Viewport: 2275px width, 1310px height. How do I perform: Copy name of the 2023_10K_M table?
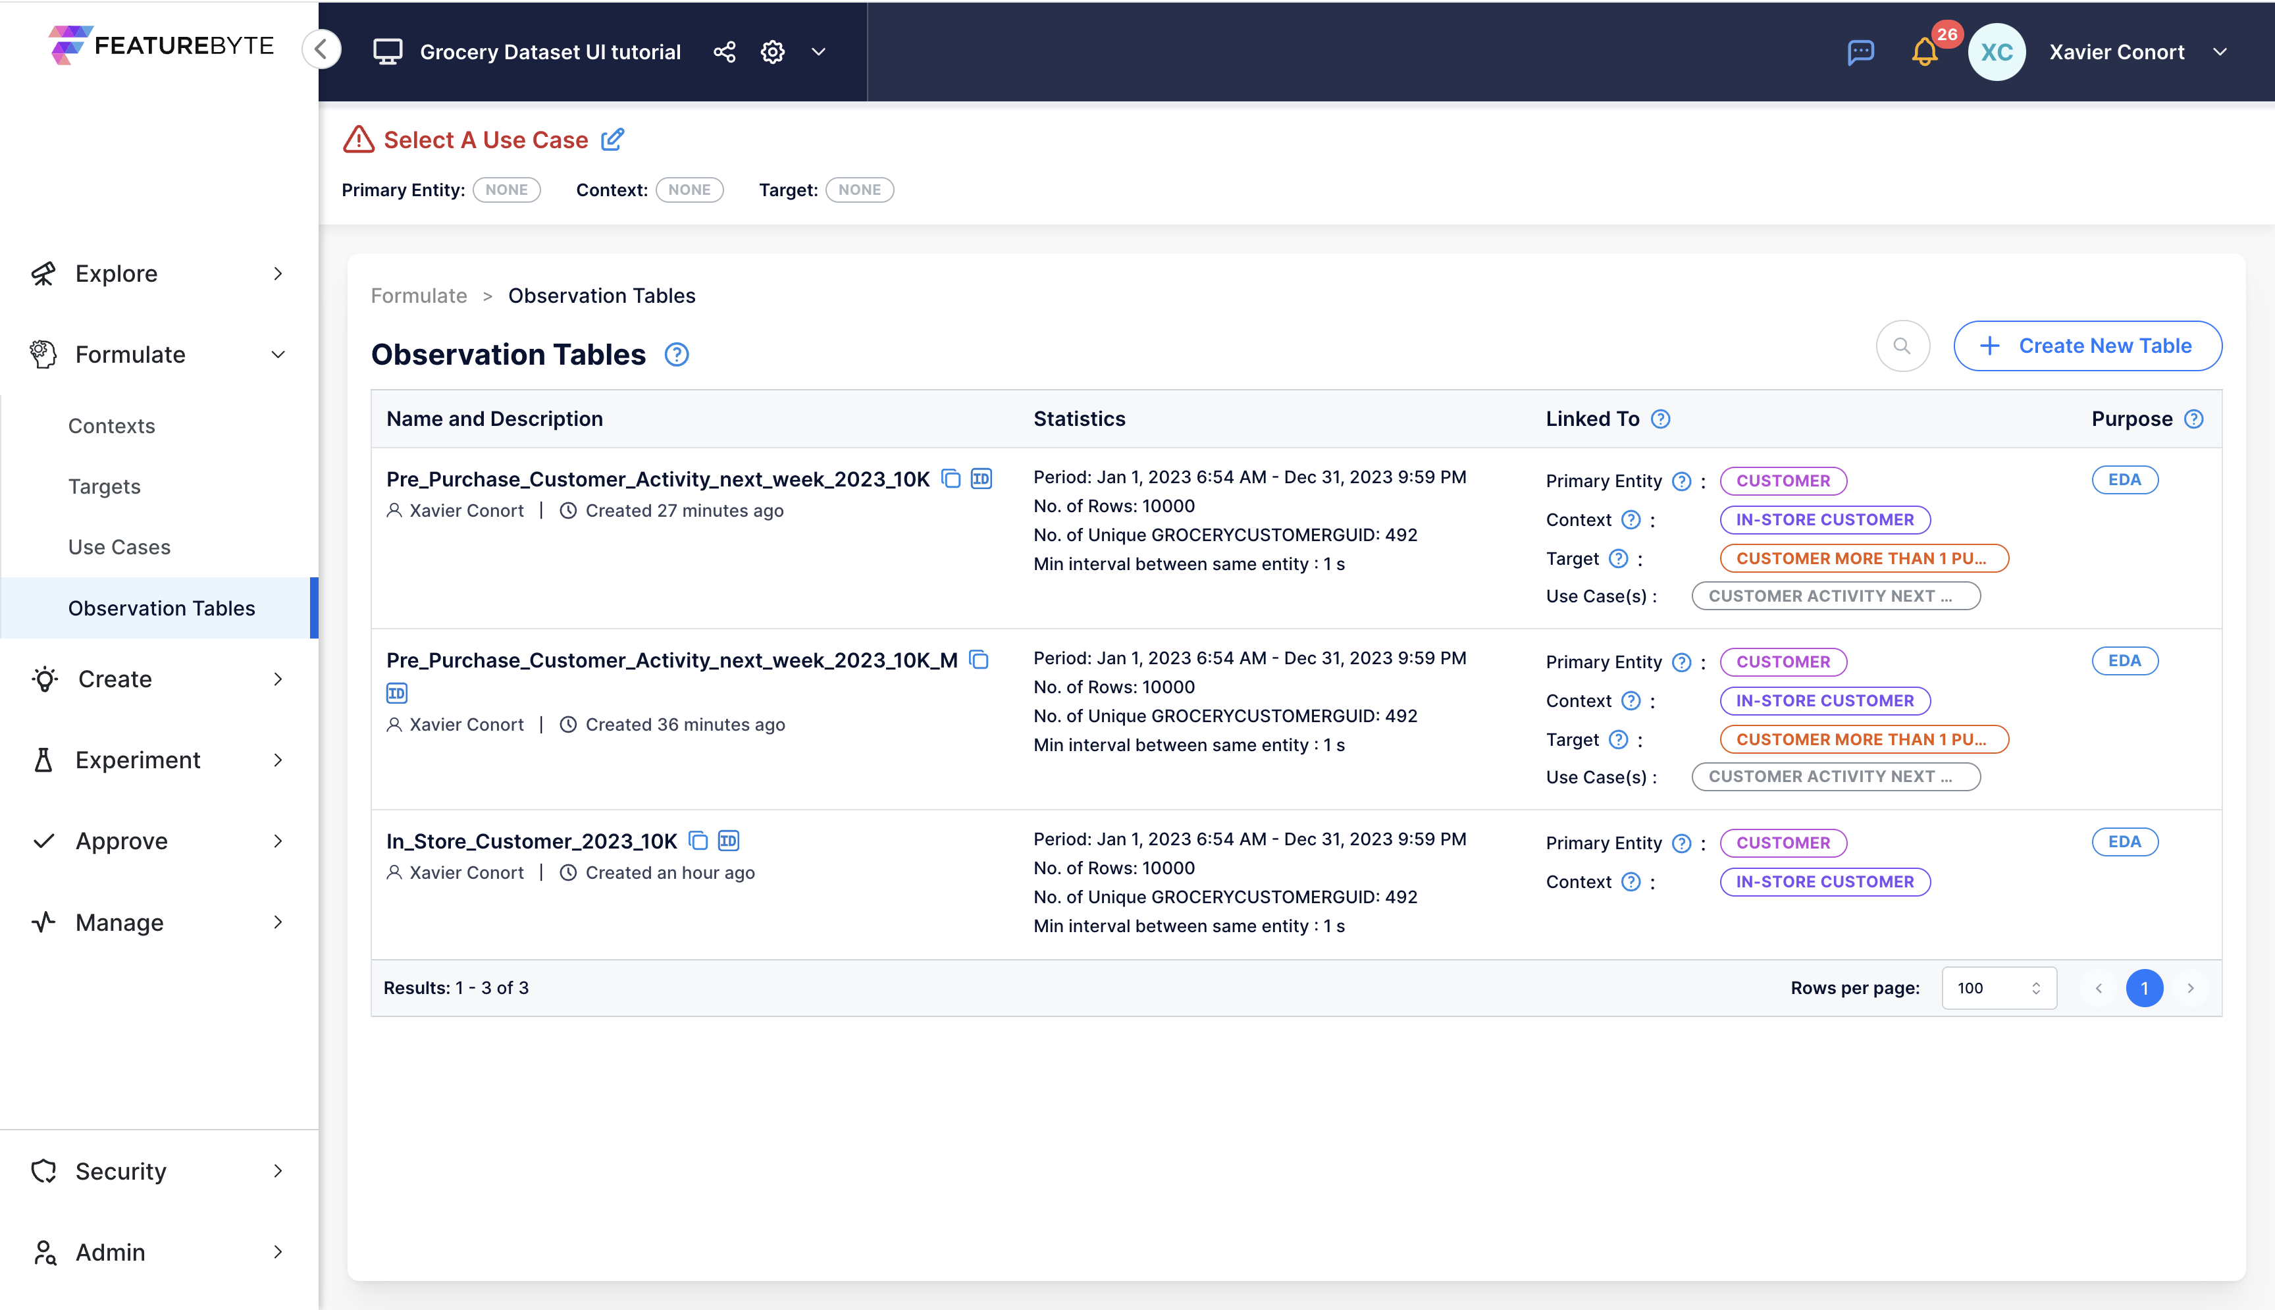click(x=979, y=660)
